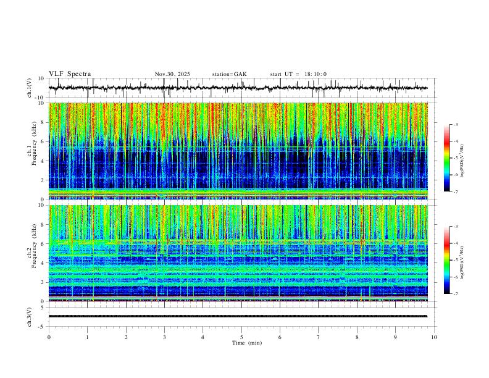Click the ch.3 black signal band
The height and width of the screenshot is (378, 489).
238,316
